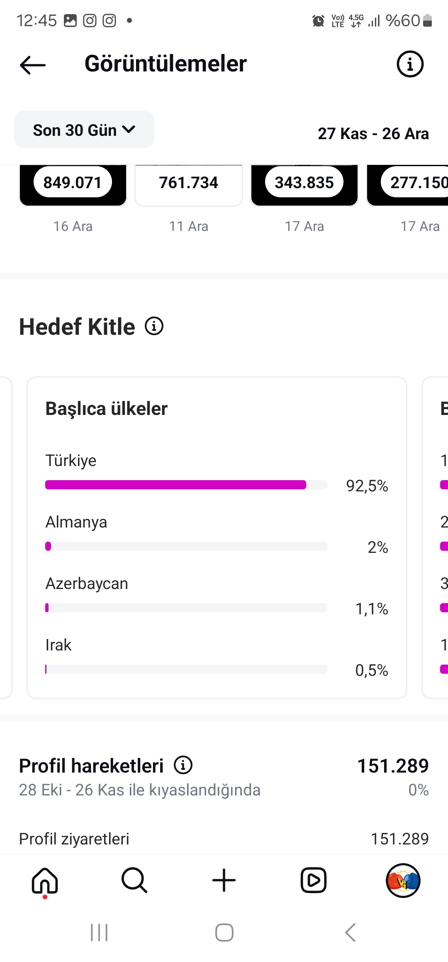Open the profile avatar tab
Image resolution: width=448 pixels, height=962 pixels.
tap(403, 880)
